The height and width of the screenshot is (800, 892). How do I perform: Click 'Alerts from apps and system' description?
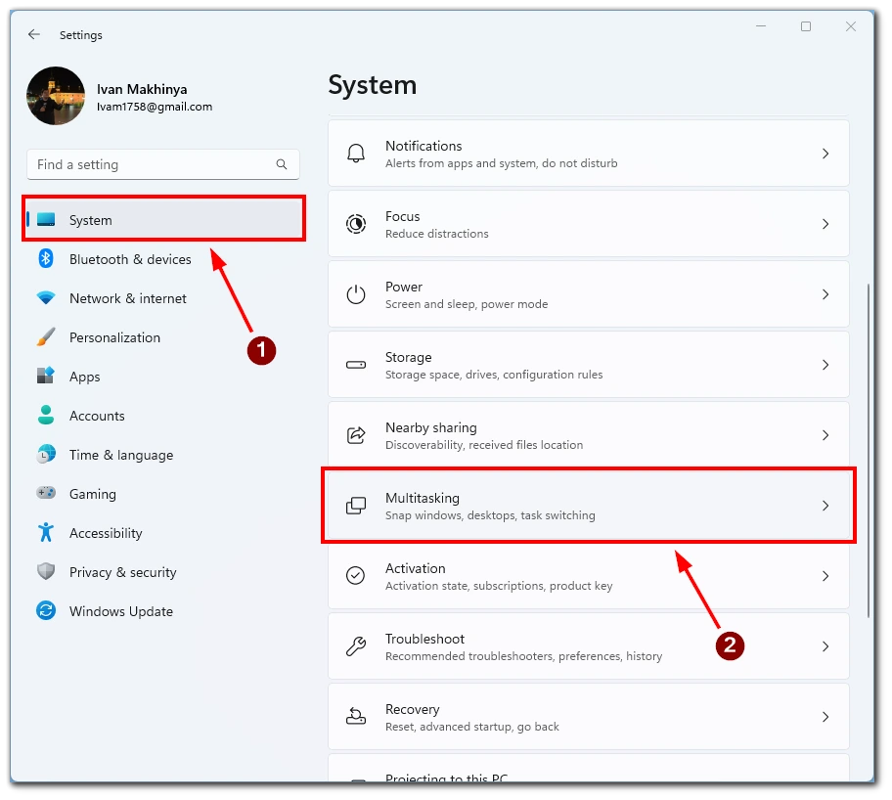point(501,163)
